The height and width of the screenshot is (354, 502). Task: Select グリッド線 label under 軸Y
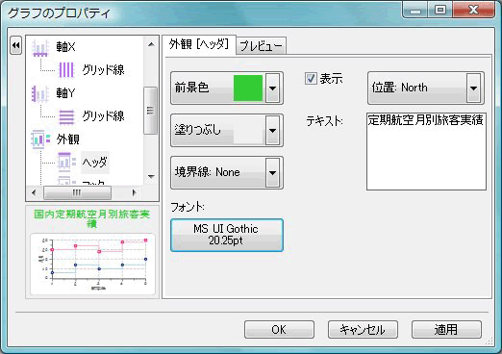point(103,115)
